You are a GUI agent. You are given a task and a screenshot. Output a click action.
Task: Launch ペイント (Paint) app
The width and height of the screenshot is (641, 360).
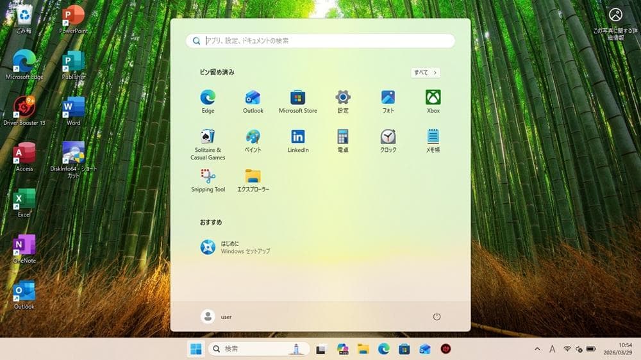[253, 141]
